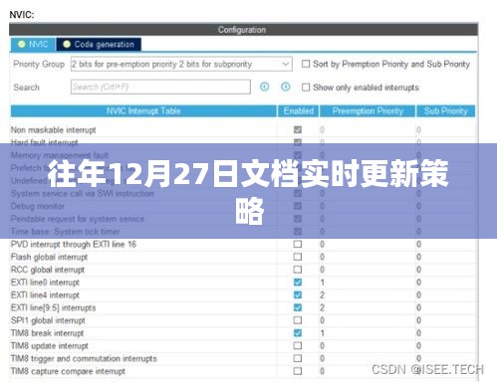Click the Sub Priority column header
The width and height of the screenshot is (497, 383).
point(445,111)
